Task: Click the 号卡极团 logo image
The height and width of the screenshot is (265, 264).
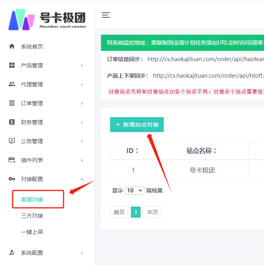Action: click(47, 19)
